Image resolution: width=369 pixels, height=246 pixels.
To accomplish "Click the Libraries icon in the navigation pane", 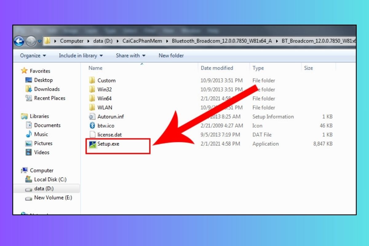I will click(24, 116).
